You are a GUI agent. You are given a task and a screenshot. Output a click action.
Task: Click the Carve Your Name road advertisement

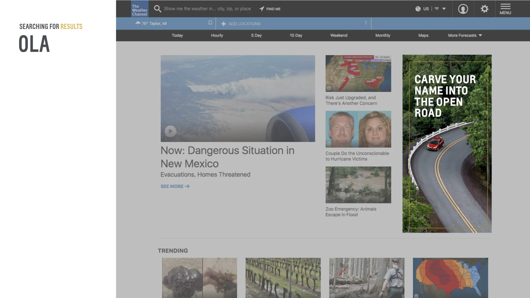[447, 143]
